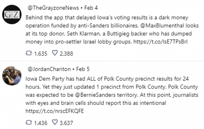Open the t.co/nrscEFKQFE link
The height and width of the screenshot is (129, 204).
pos(55,111)
